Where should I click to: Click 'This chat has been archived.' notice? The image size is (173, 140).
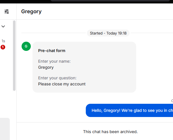110,132
